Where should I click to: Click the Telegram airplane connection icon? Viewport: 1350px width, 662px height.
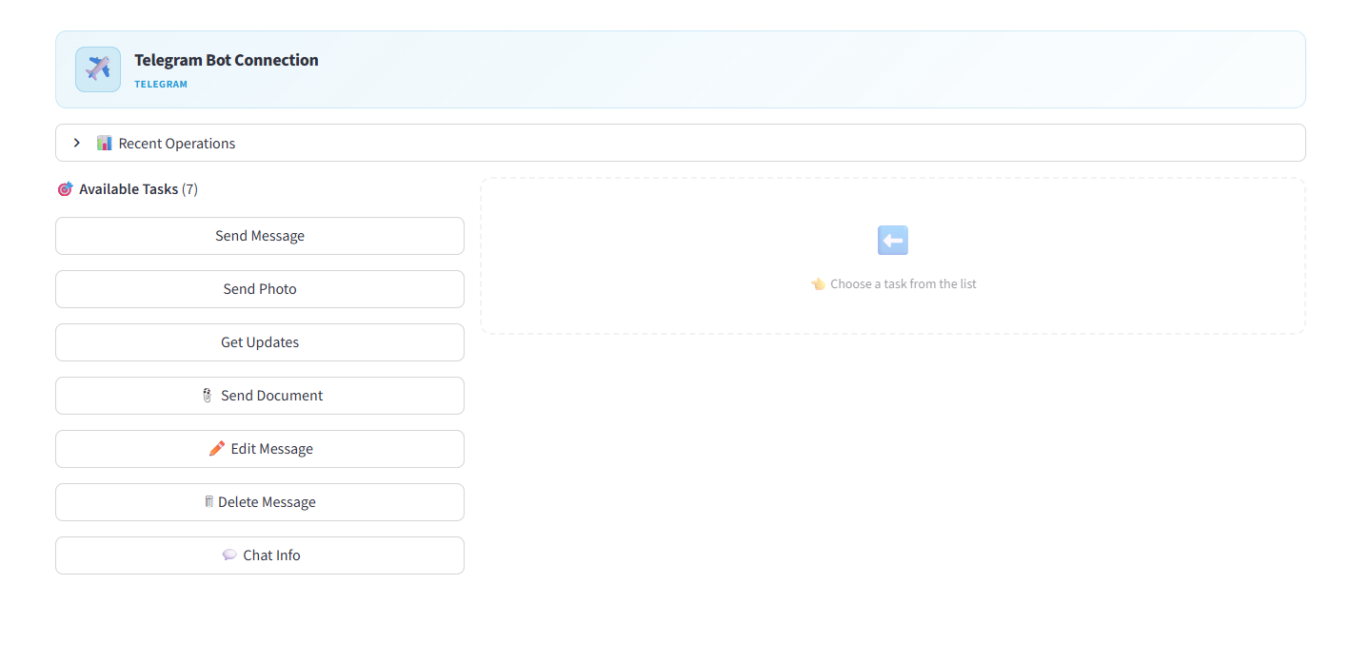(98, 69)
